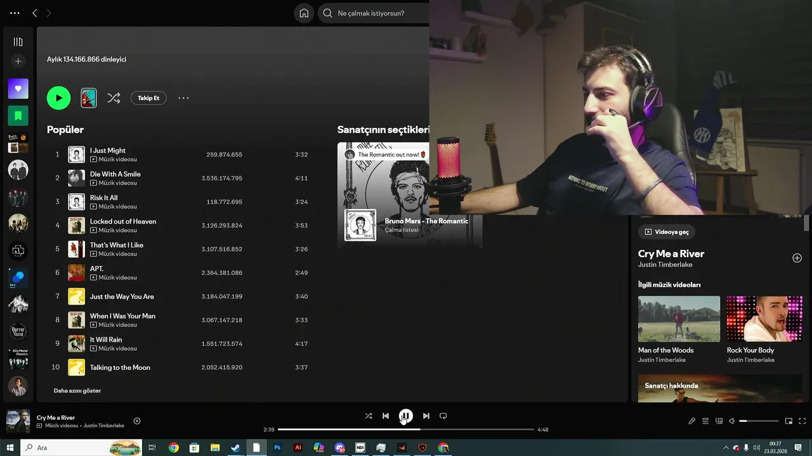The image size is (812, 456).
Task: Open the play queue icon
Action: point(705,421)
